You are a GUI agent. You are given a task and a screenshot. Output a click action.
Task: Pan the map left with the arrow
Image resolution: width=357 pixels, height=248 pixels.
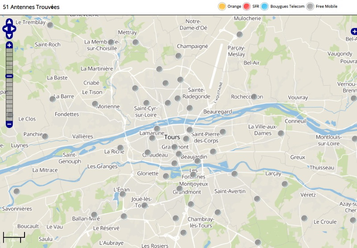[5, 29]
